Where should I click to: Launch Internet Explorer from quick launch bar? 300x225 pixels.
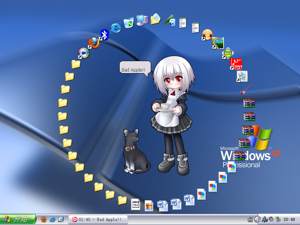(x=52, y=219)
